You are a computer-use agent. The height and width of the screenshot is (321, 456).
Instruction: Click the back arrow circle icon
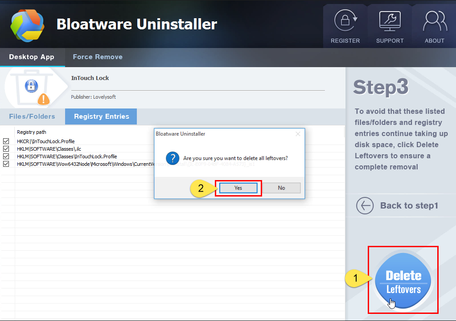[x=365, y=205]
